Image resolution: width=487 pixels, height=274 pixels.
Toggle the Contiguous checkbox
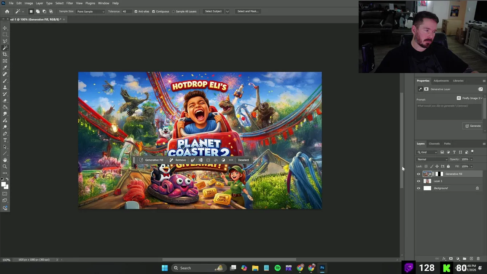pos(153,11)
